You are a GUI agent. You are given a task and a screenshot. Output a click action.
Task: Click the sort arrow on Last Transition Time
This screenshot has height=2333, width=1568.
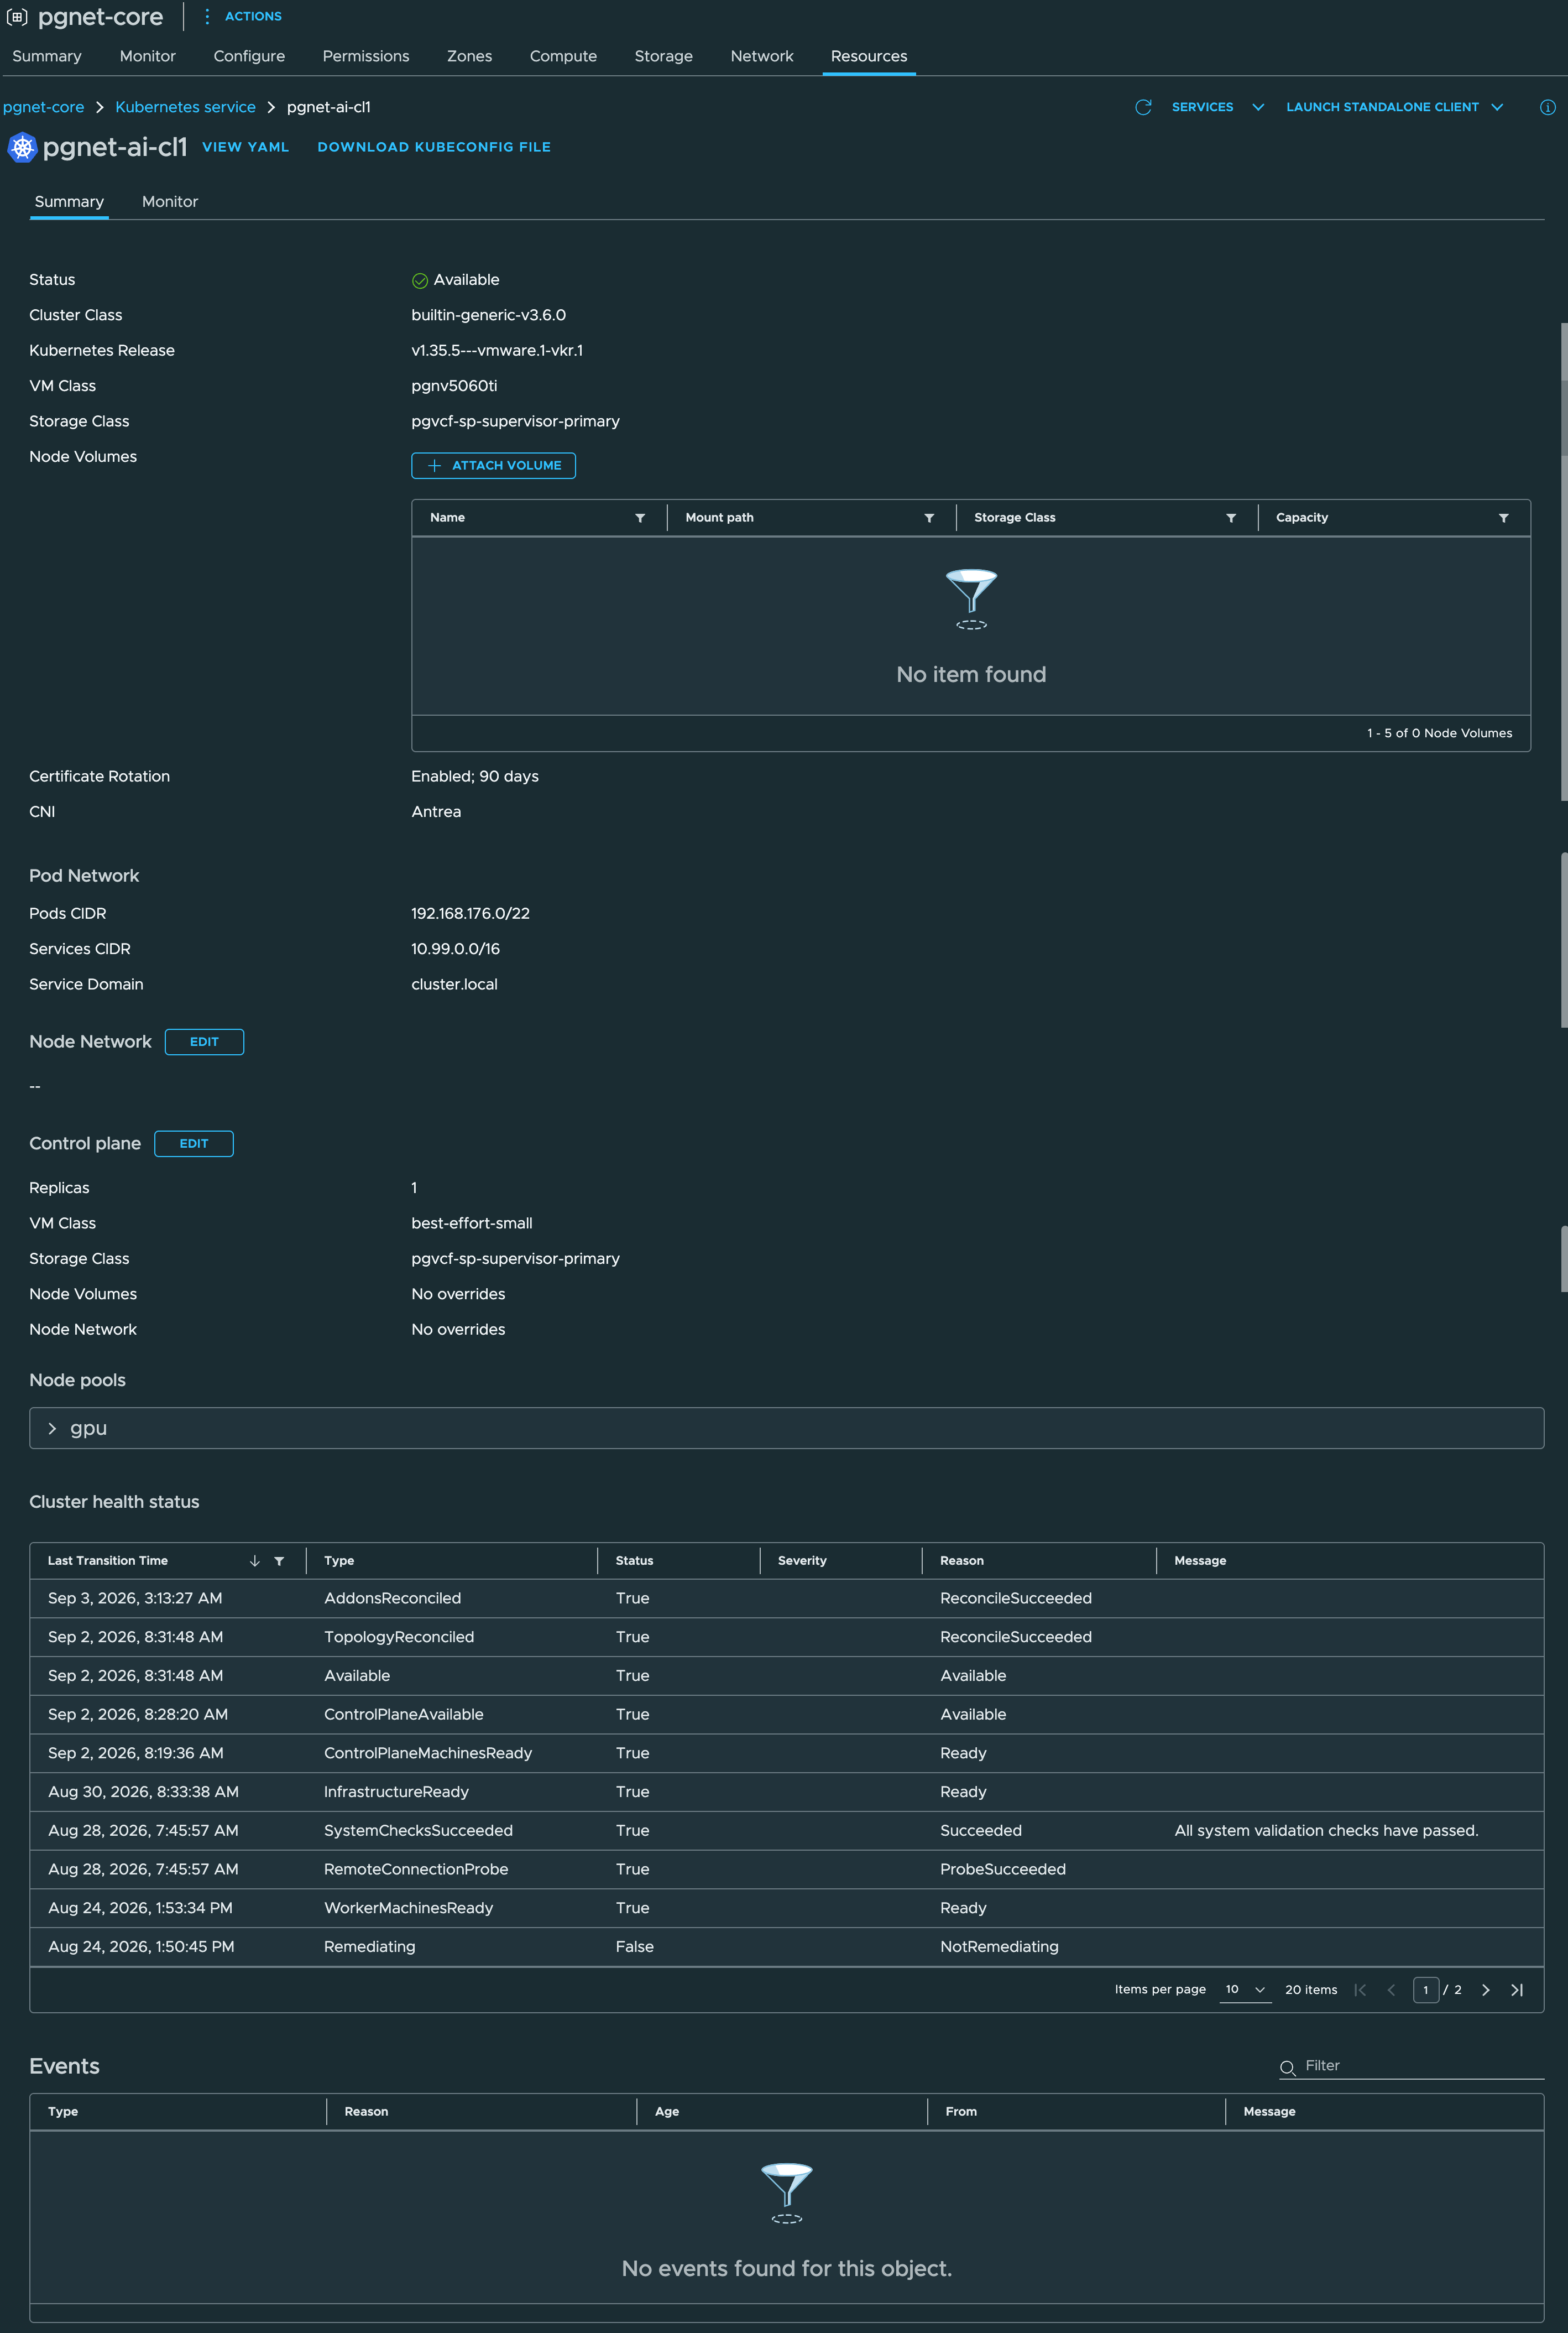click(x=255, y=1561)
